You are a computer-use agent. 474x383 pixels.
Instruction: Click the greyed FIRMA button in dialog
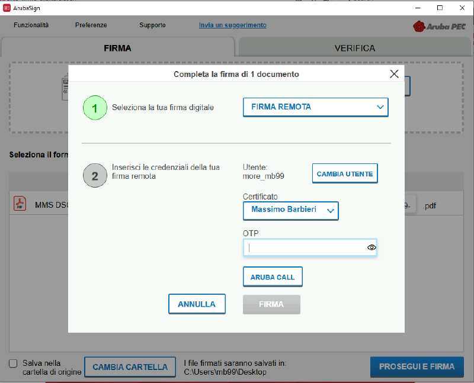271,304
